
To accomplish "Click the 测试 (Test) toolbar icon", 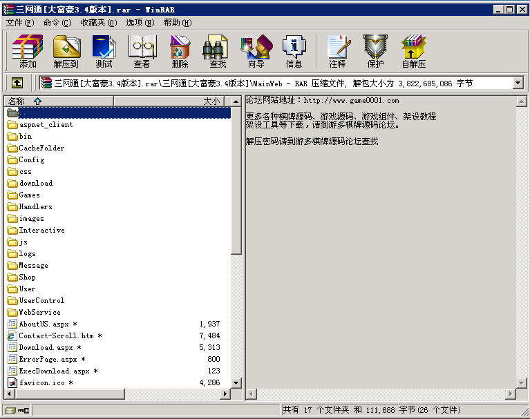I will click(x=104, y=51).
